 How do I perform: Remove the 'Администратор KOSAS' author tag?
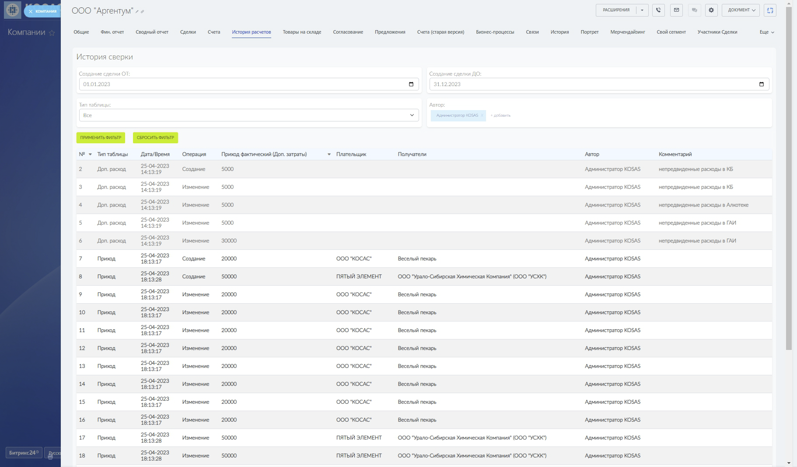click(482, 115)
